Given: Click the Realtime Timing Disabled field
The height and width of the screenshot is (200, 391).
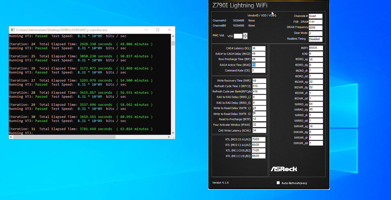Looking at the screenshot, I should click(x=315, y=39).
